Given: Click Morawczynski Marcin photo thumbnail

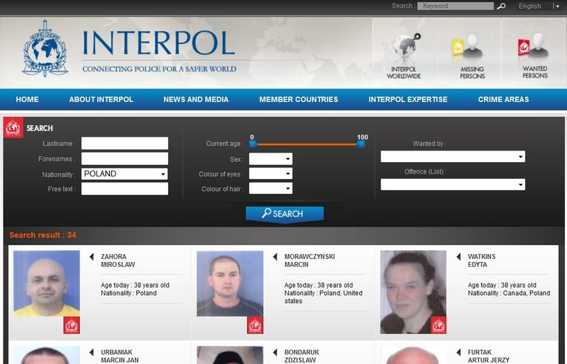Looking at the screenshot, I should click(230, 284).
